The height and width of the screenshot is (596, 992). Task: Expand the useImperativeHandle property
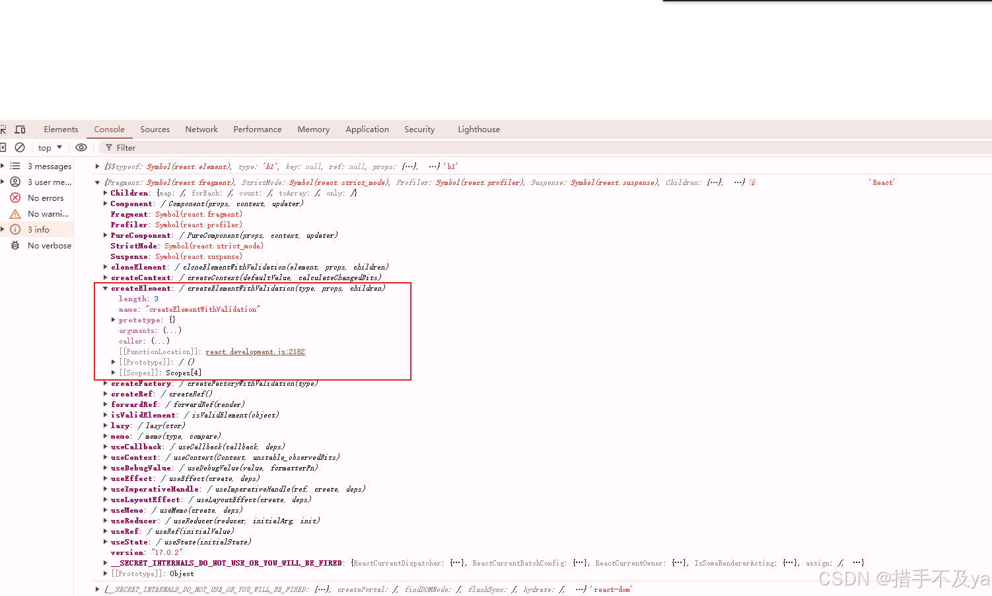click(106, 489)
